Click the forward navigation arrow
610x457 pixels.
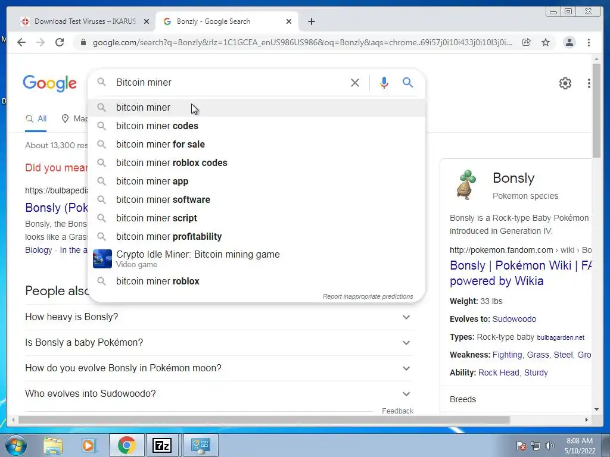41,42
